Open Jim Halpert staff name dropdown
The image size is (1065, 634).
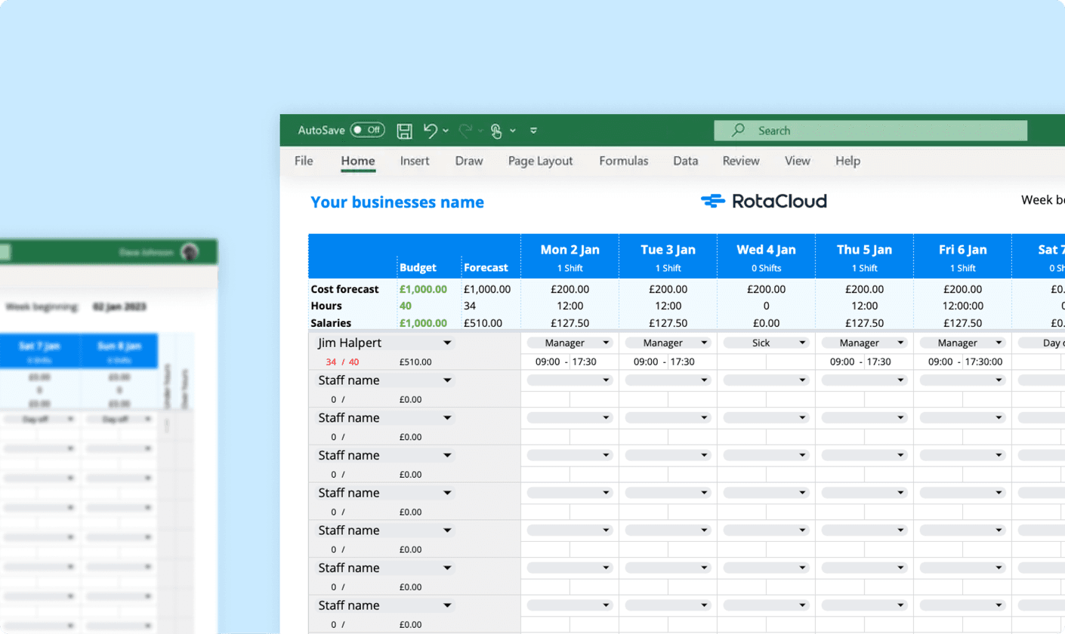coord(447,343)
